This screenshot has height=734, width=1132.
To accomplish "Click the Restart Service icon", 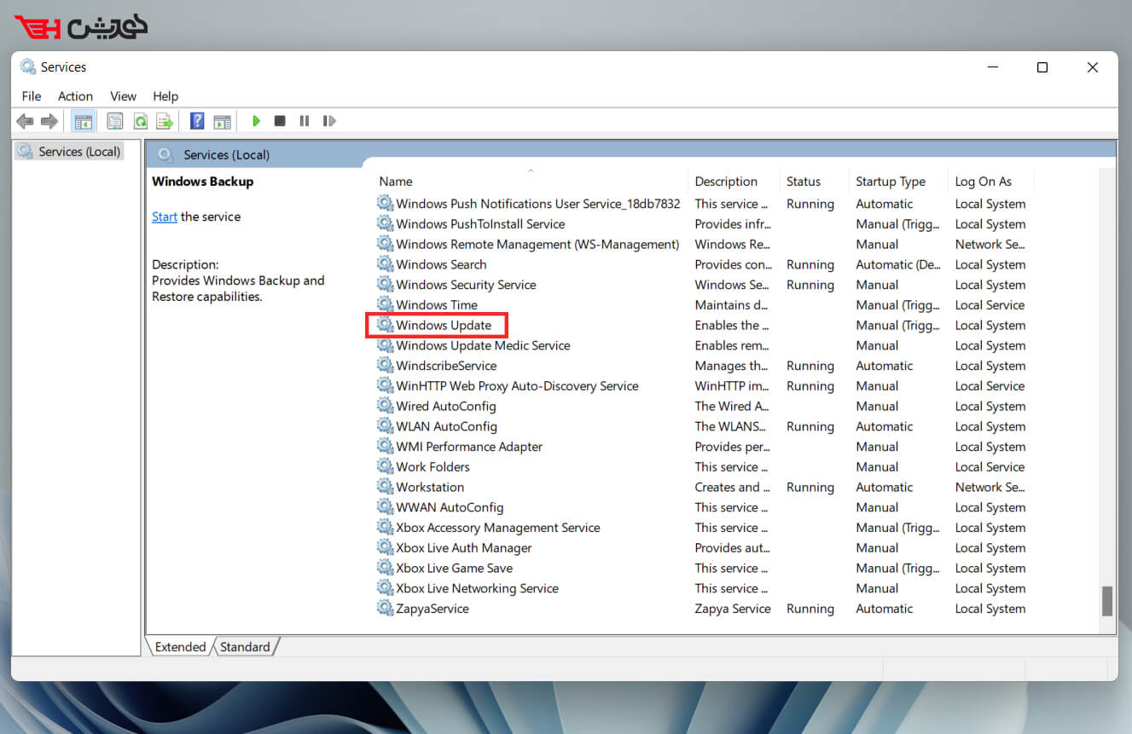I will 329,121.
